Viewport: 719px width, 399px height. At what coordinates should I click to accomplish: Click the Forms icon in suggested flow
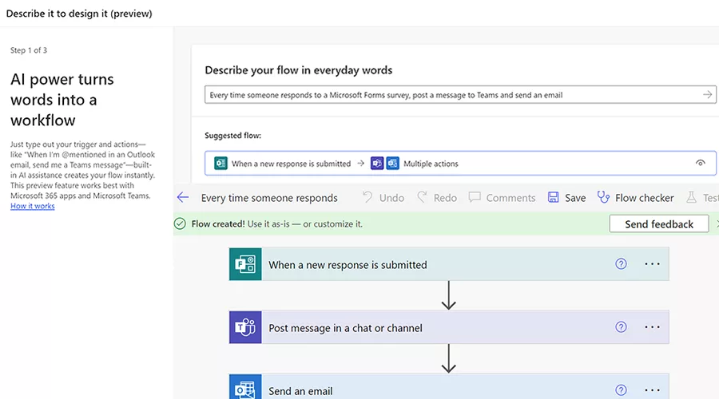[220, 163]
